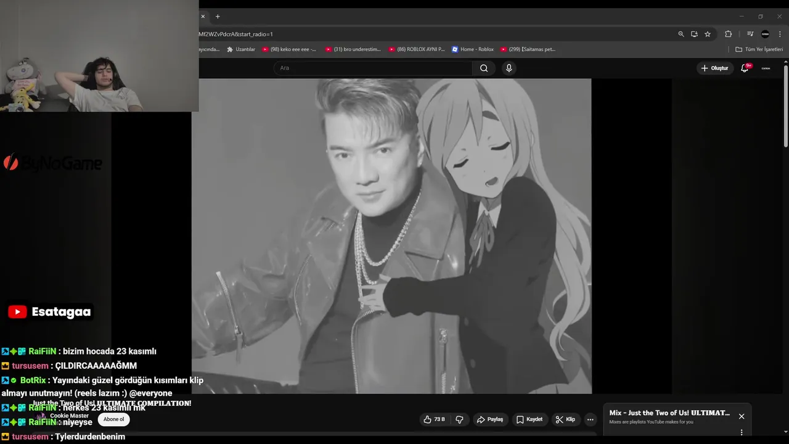Click the Mix - Just the Two of Us title

[669, 413]
